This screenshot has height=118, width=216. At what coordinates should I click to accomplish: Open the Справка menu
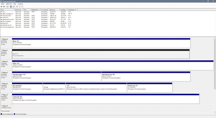point(20,4)
